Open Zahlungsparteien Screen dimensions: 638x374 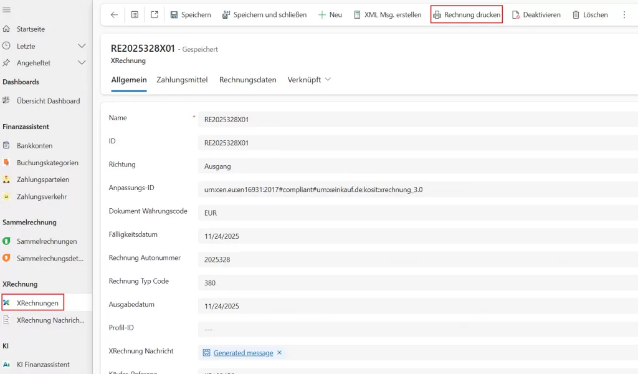click(43, 180)
